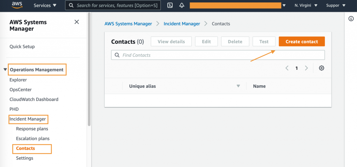Image resolution: width=357 pixels, height=167 pixels.
Task: Open PHD in the sidebar
Action: tap(14, 109)
